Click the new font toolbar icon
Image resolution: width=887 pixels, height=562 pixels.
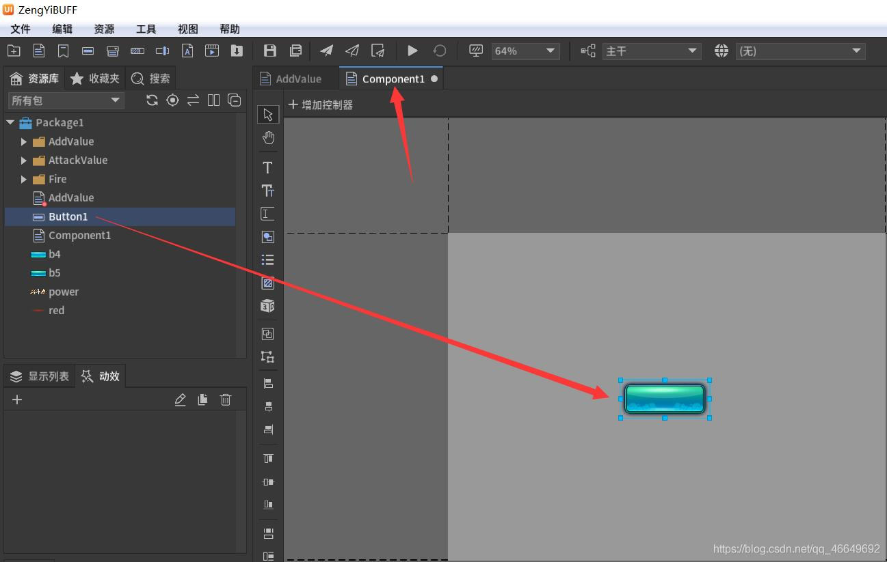[187, 51]
